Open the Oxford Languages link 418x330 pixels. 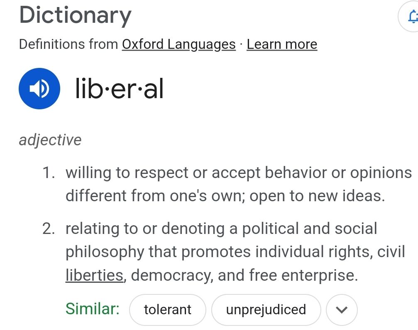pos(178,44)
